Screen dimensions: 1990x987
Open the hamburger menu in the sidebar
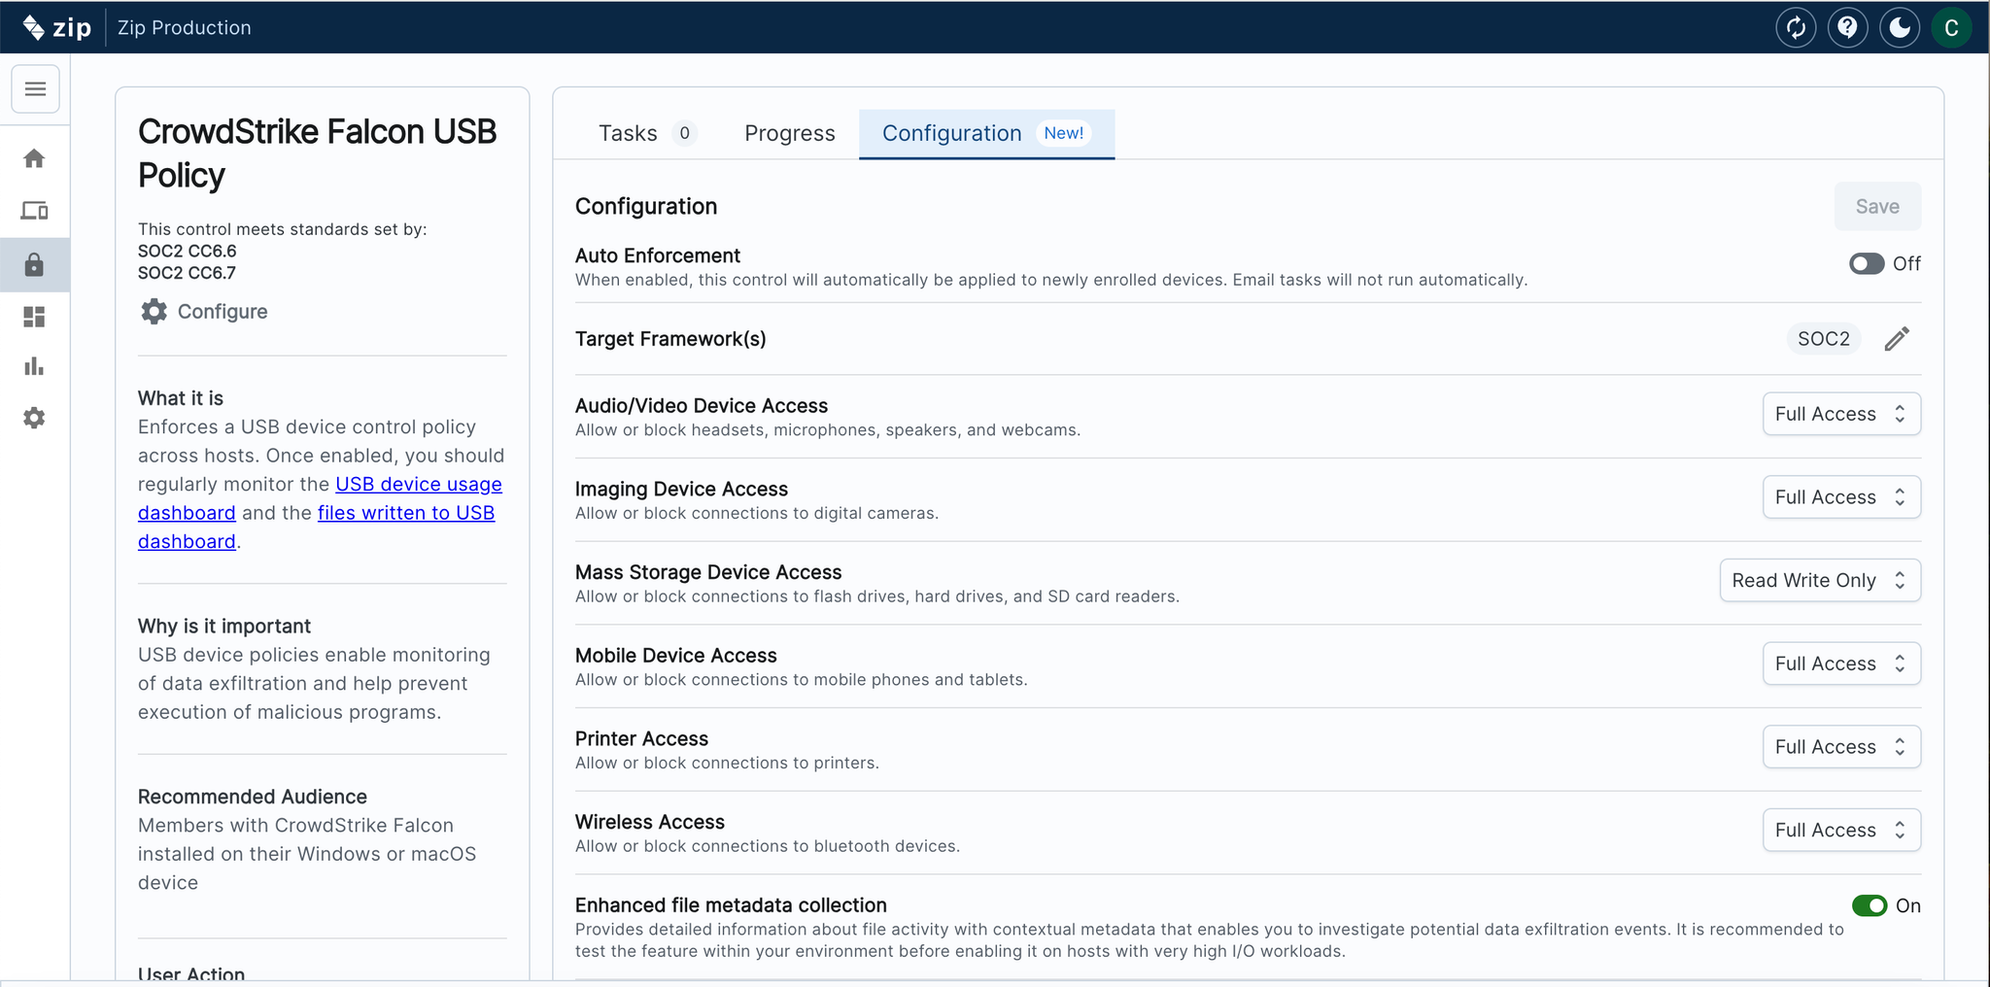pos(35,89)
